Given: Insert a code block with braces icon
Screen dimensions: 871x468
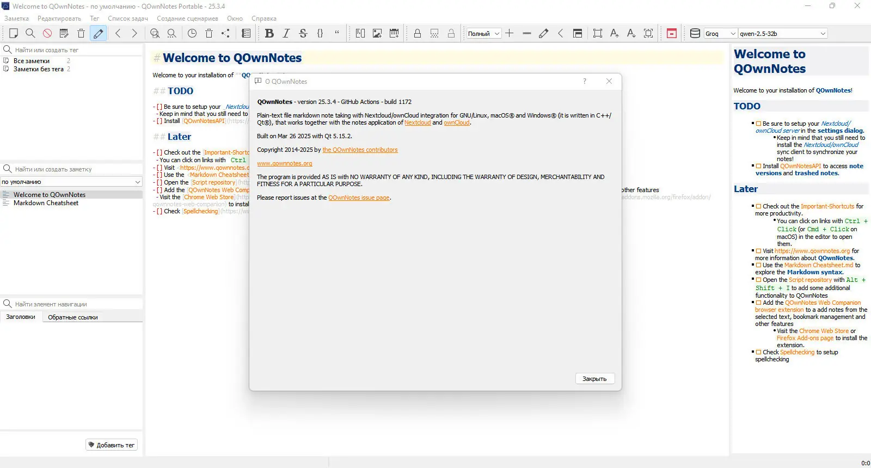Looking at the screenshot, I should (320, 34).
